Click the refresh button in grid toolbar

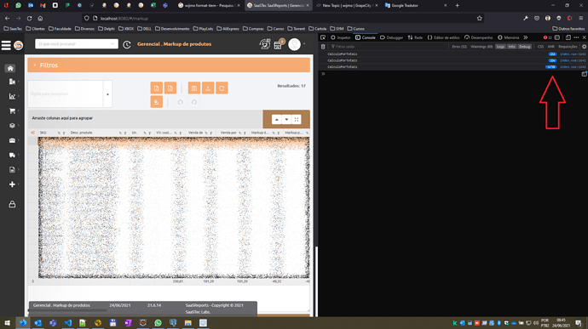[x=222, y=88]
